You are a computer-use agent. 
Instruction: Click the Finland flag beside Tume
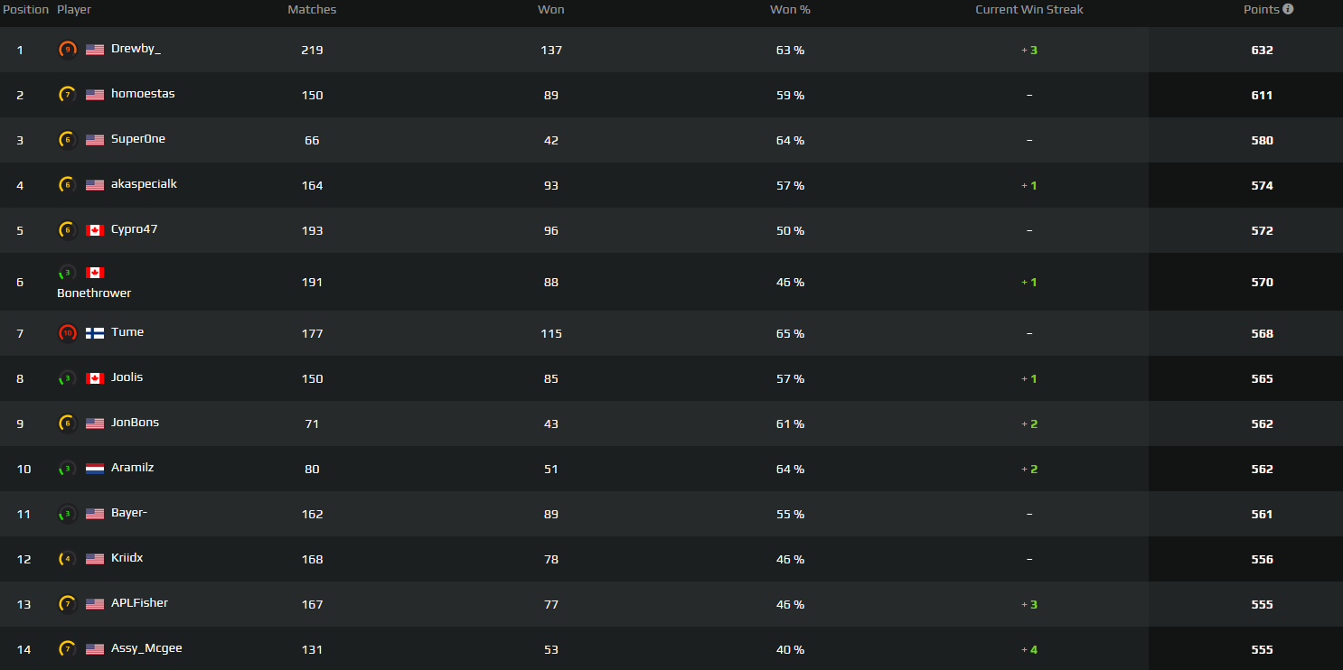[95, 332]
